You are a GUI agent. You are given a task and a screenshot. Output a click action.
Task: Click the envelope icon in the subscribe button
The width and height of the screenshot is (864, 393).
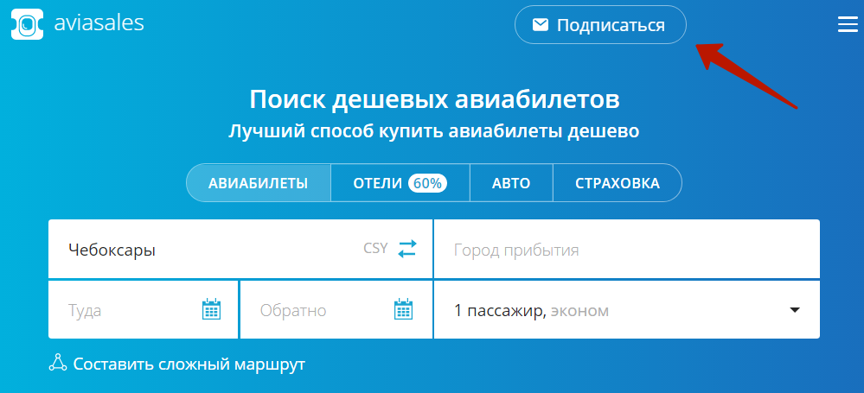tap(541, 25)
